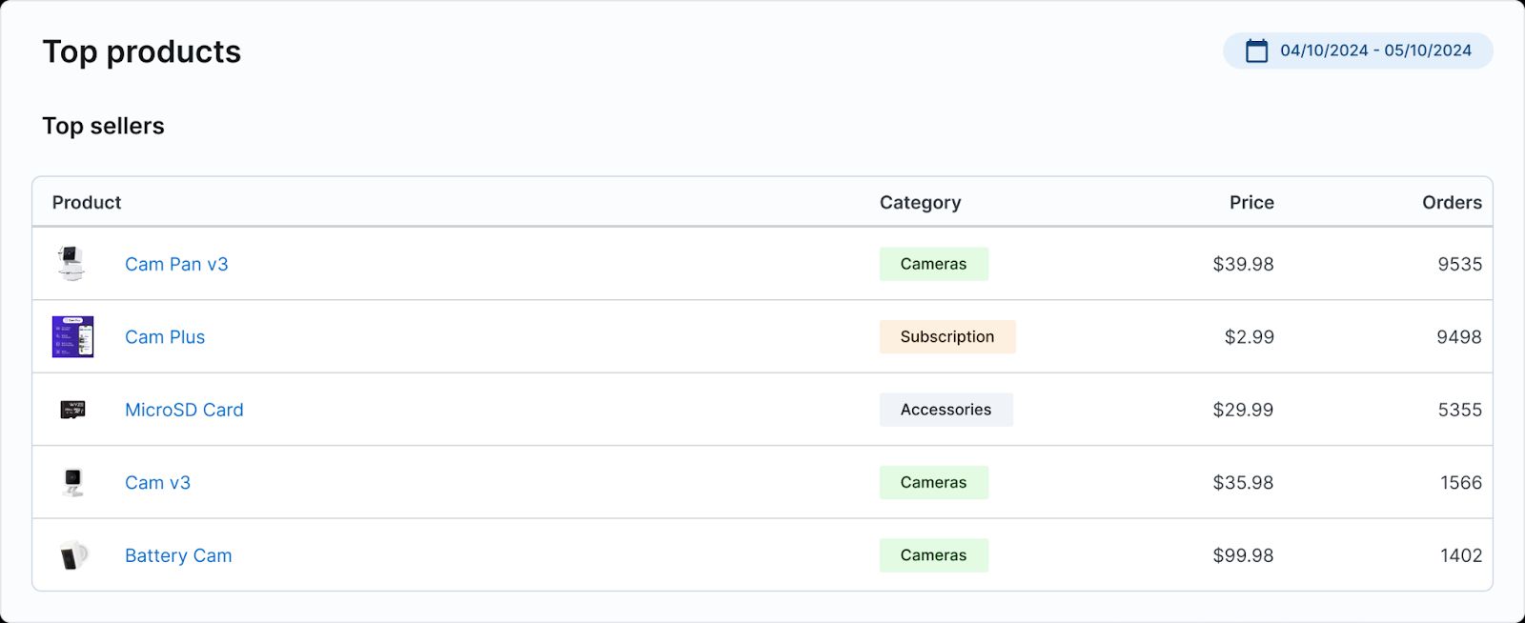Screen dimensions: 1525x623
Task: Click Cameras tag in Battery Cam row
Action: coord(933,555)
